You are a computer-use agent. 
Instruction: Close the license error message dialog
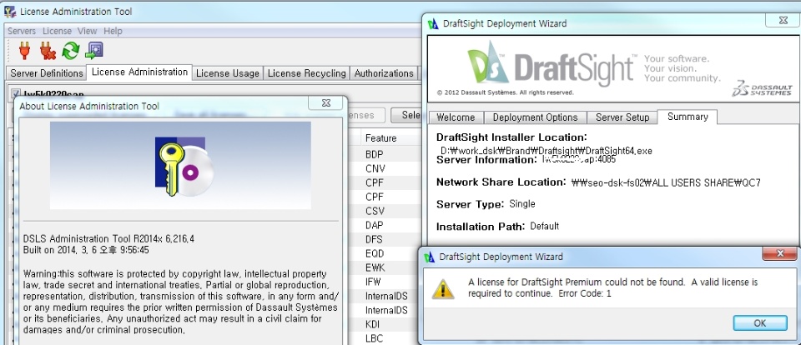(779, 253)
